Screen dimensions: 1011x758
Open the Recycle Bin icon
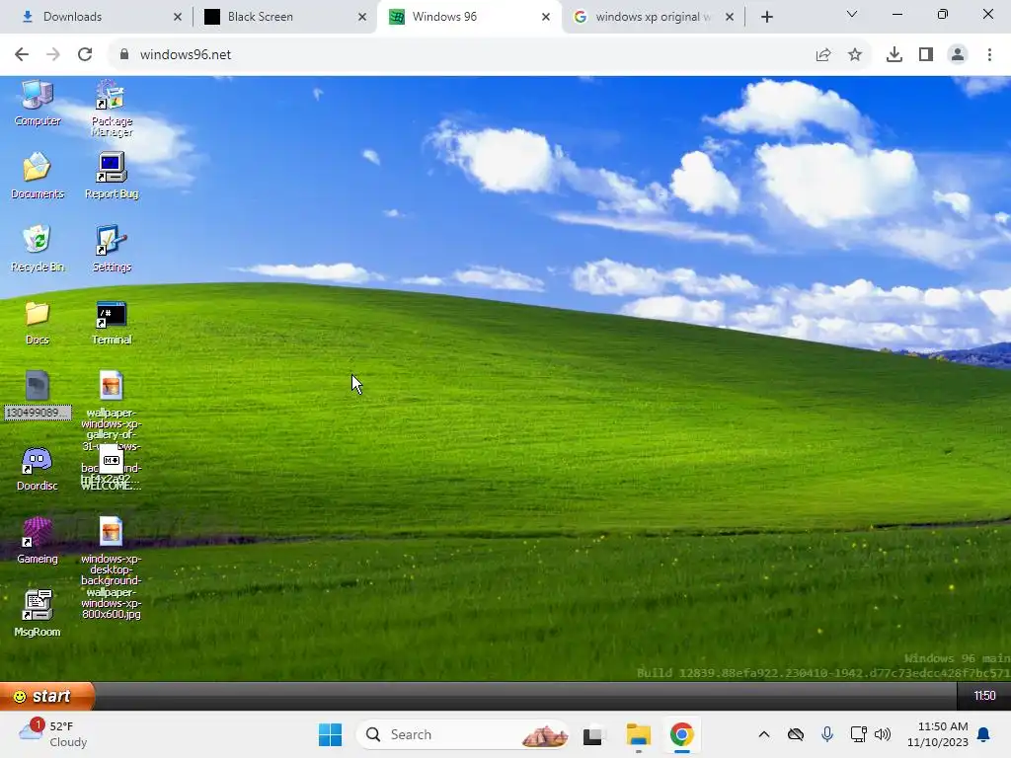point(38,249)
